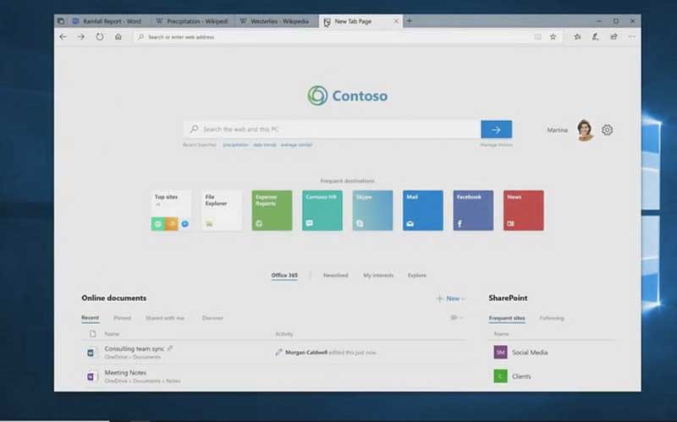677x422 pixels.
Task: Click the Contoso logo
Action: coord(348,96)
